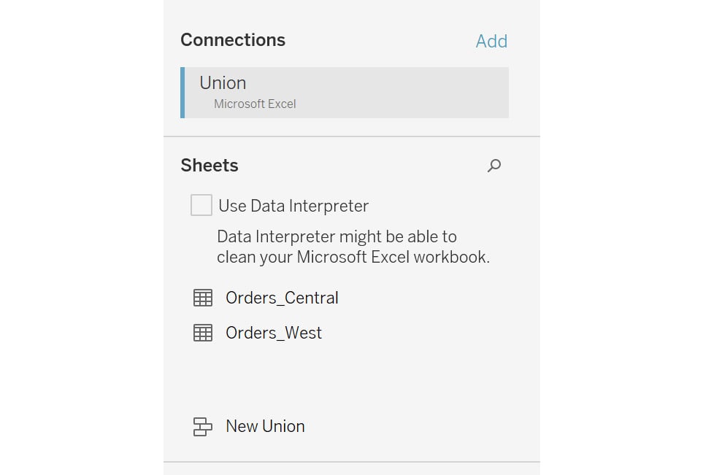Click the Microsoft Excel subtitle under Union
Viewport: 703px width, 475px height.
(x=255, y=104)
